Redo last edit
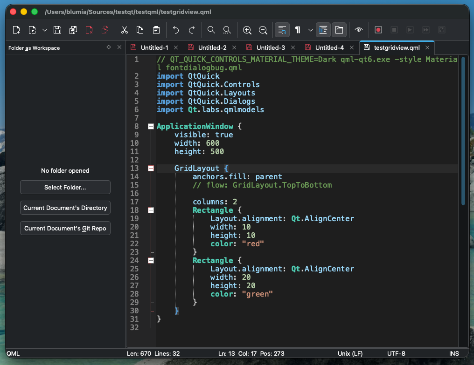This screenshot has height=365, width=474. pyautogui.click(x=192, y=30)
